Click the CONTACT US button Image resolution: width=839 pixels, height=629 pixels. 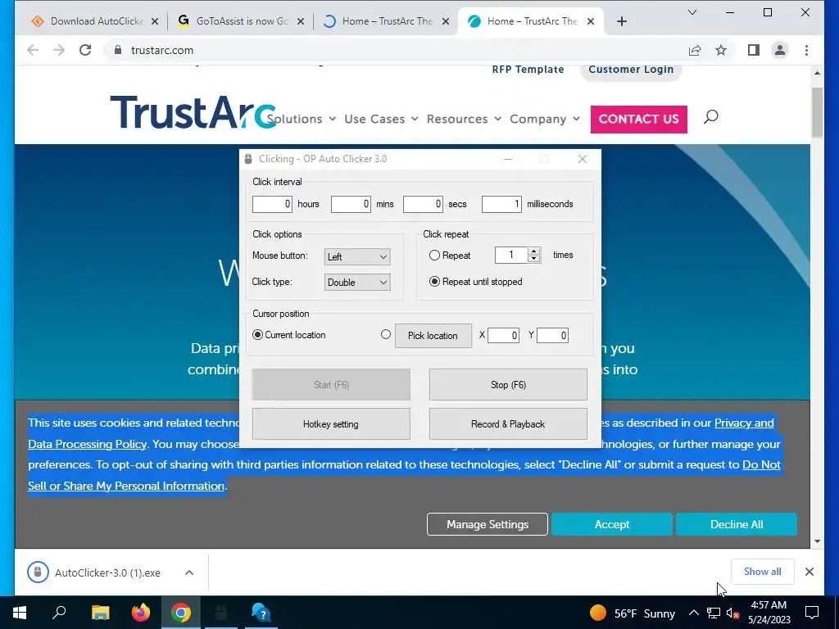pos(638,120)
